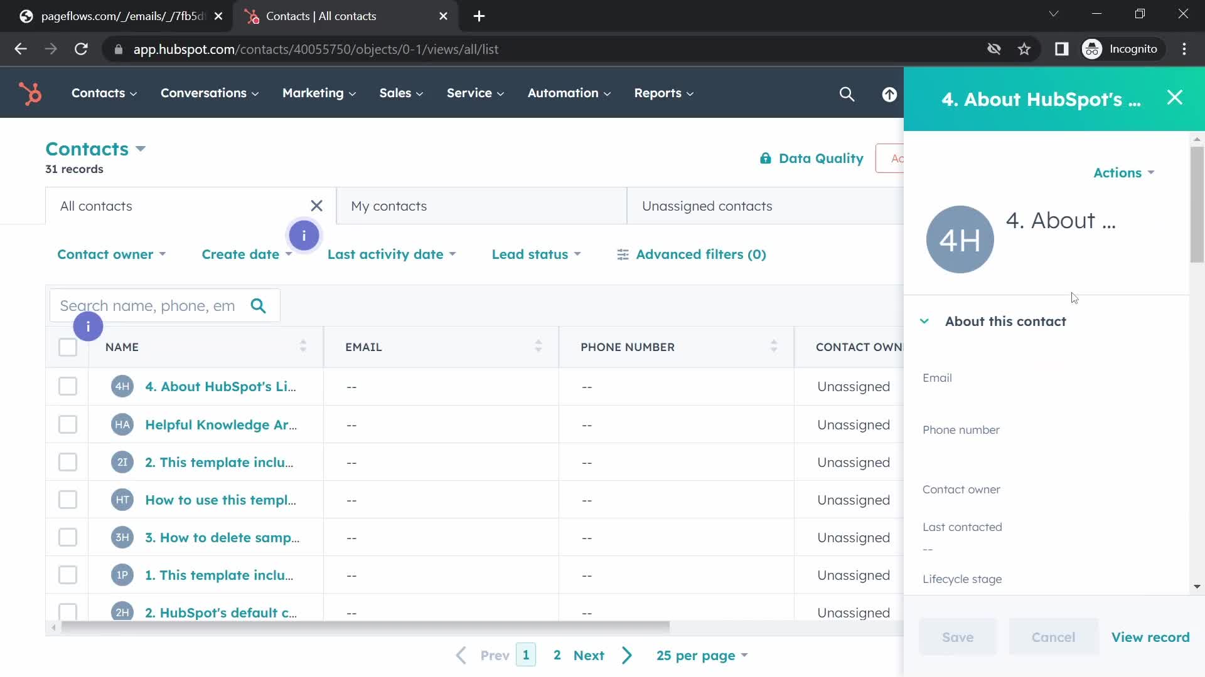Click the upgrade arrow icon in navbar

pyautogui.click(x=889, y=94)
